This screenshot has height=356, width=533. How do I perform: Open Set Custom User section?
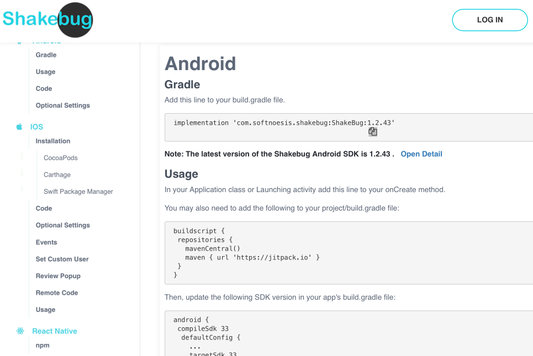(62, 259)
